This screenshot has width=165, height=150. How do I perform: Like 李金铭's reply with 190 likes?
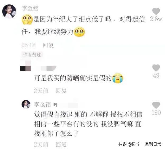coord(156,105)
